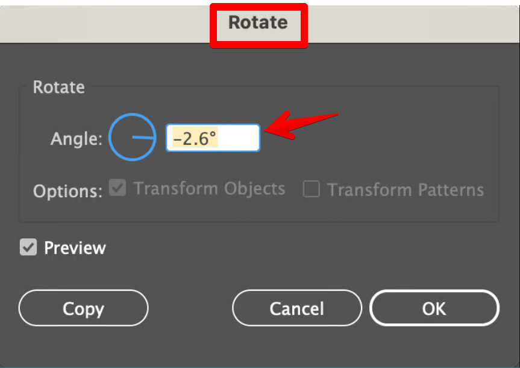Enable the Transform Patterns checkbox
Screen dimensions: 520x368
click(x=311, y=189)
